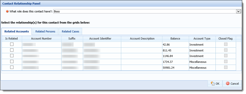Check Is Related for 1146.84 balance account
This screenshot has width=246, height=94.
(12, 56)
